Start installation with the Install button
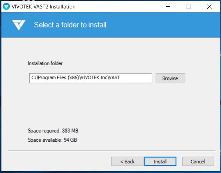The image size is (221, 173). [x=160, y=161]
